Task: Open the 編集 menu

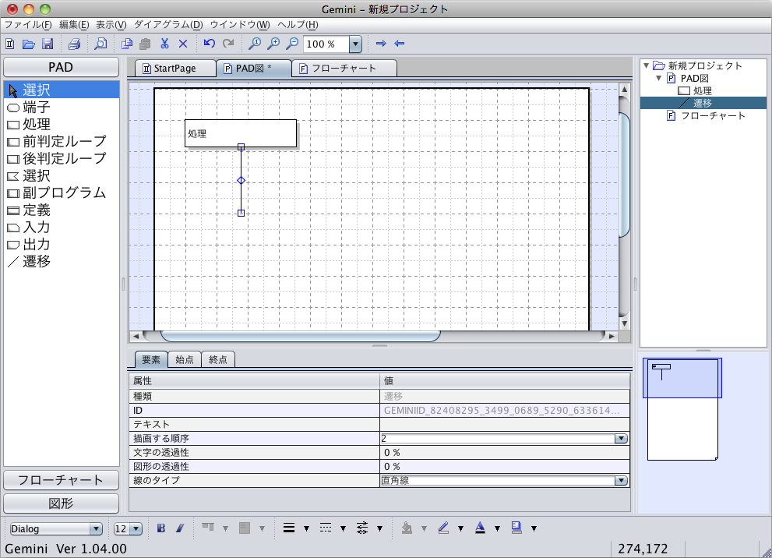Action: [74, 25]
